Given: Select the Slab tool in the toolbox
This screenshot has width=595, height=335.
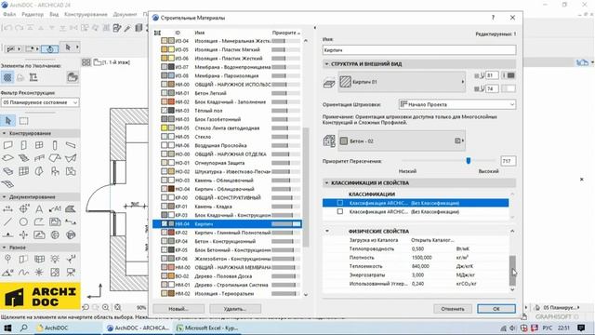Looking at the screenshot, I should click(x=8, y=158).
